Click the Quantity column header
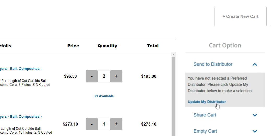 coord(107,46)
